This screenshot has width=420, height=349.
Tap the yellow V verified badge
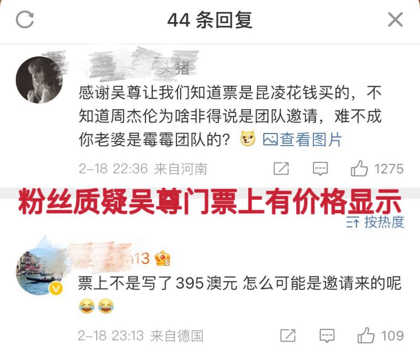click(56, 289)
